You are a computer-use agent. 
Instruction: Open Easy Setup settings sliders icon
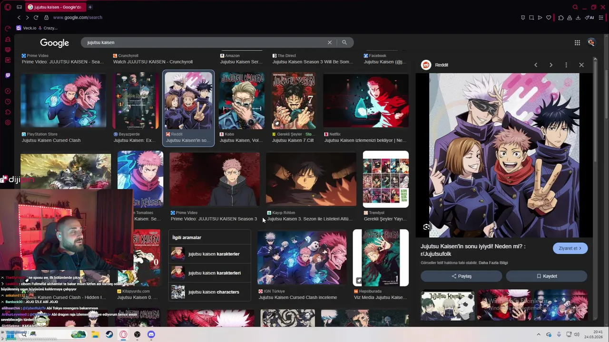(601, 18)
